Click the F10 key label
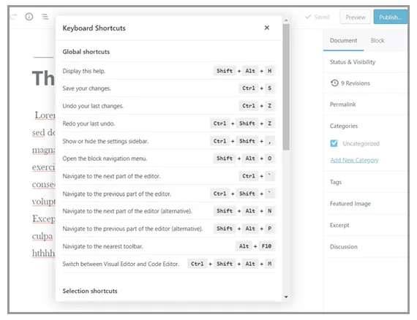Screen dimensions: 417x320 coord(266,246)
